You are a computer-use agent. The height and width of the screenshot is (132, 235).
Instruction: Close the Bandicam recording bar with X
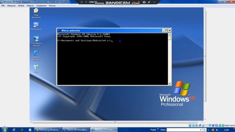pyautogui.click(x=154, y=2)
